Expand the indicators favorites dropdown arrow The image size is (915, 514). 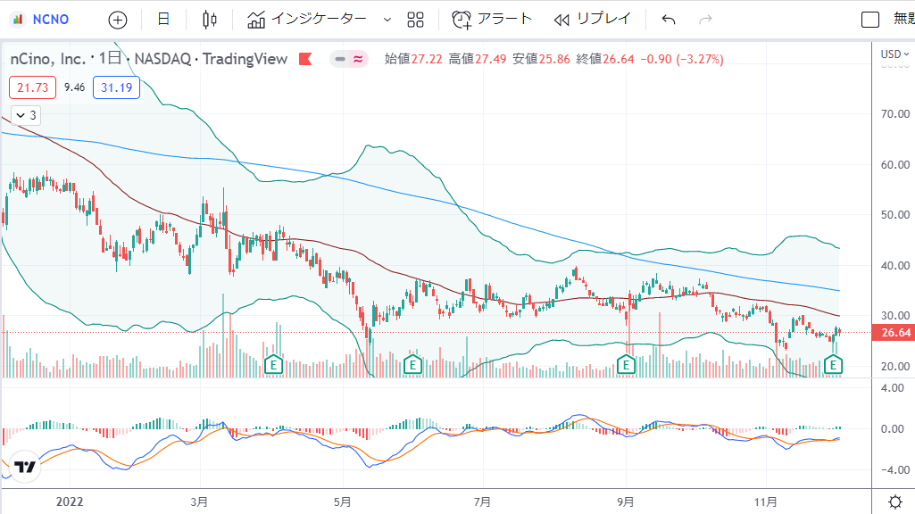(387, 20)
